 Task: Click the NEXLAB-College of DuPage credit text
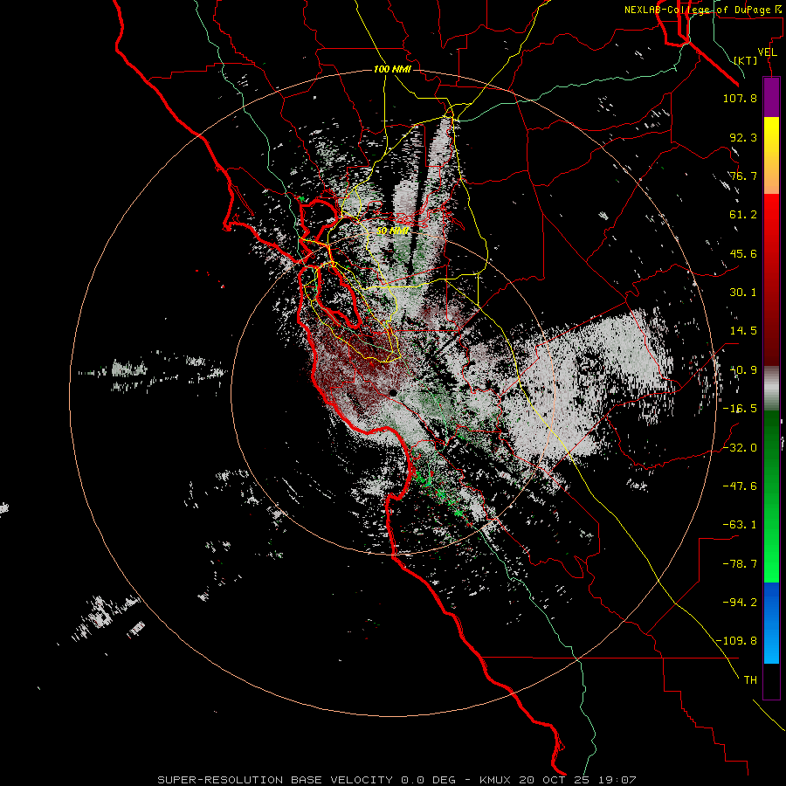pos(702,10)
